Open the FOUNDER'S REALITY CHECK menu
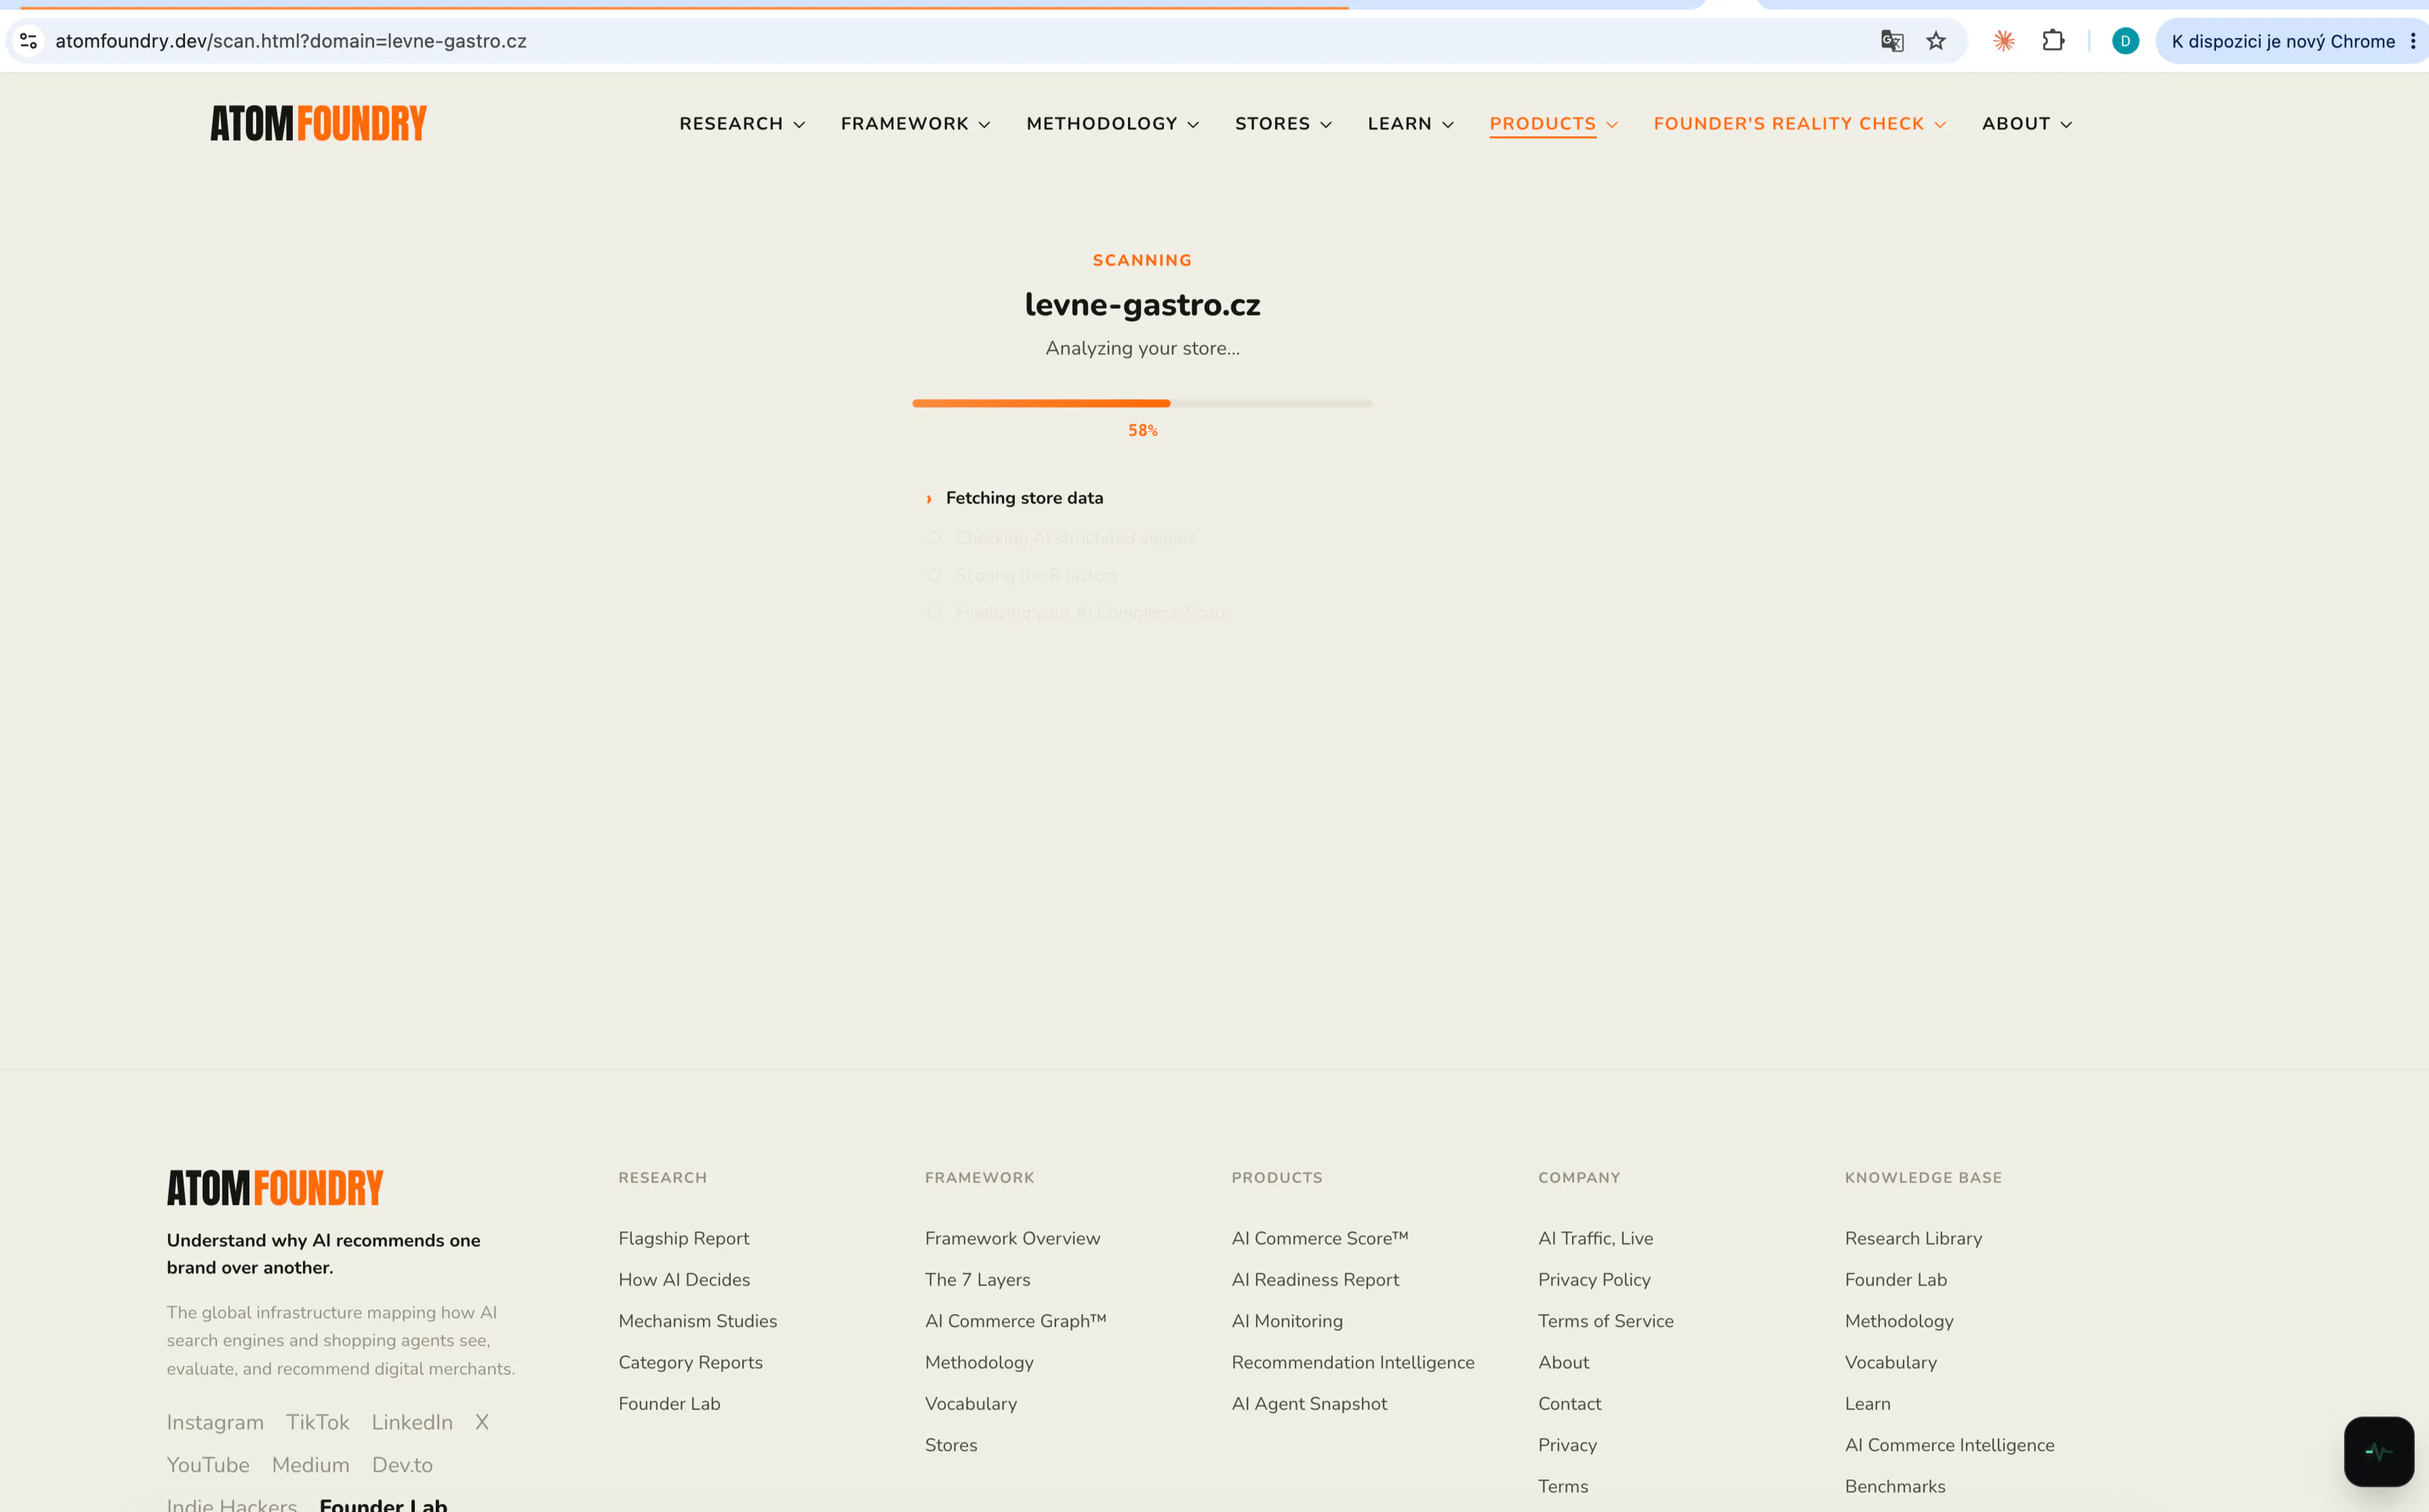 (1788, 123)
